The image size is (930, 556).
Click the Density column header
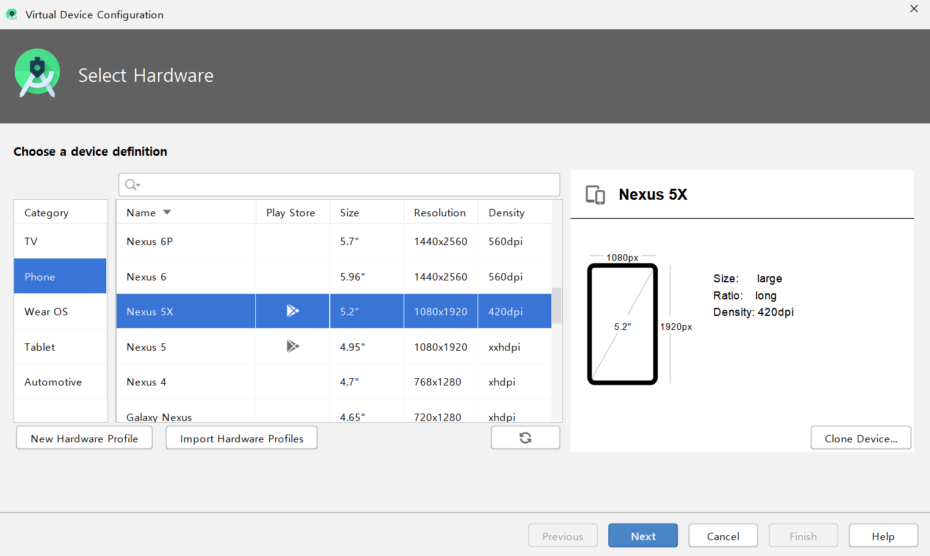(515, 212)
